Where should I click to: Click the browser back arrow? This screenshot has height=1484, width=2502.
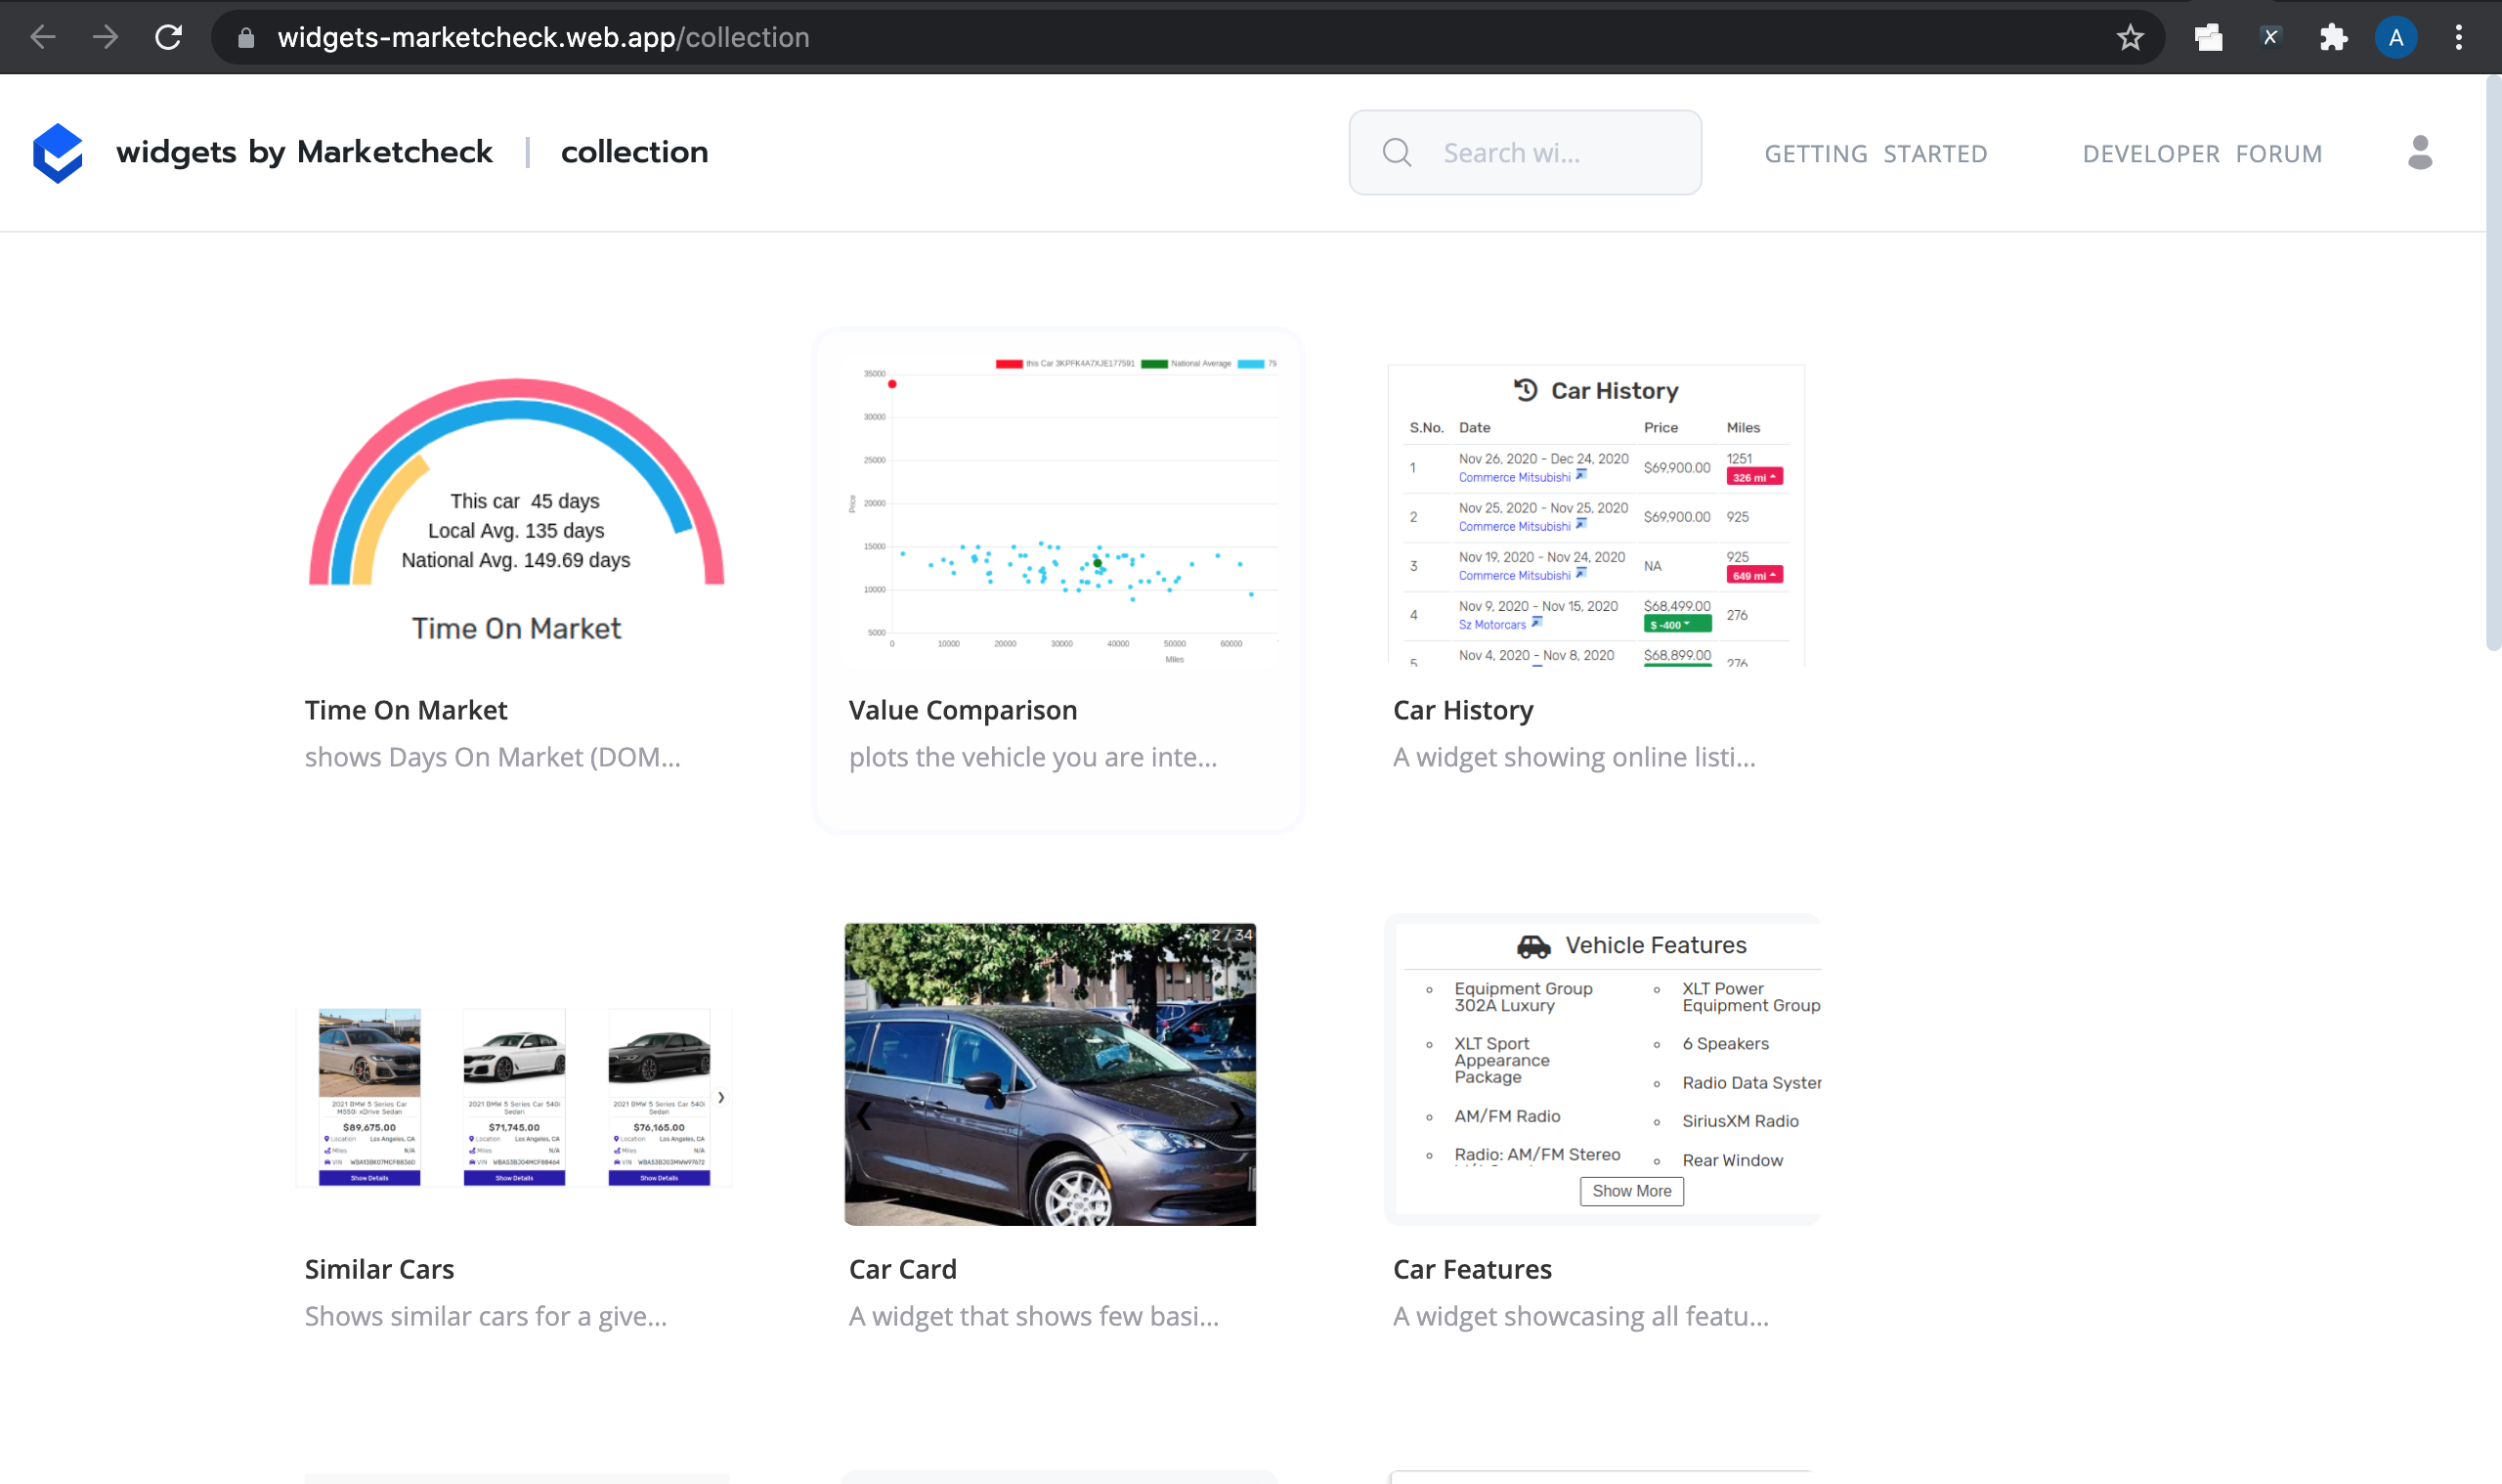tap(42, 37)
